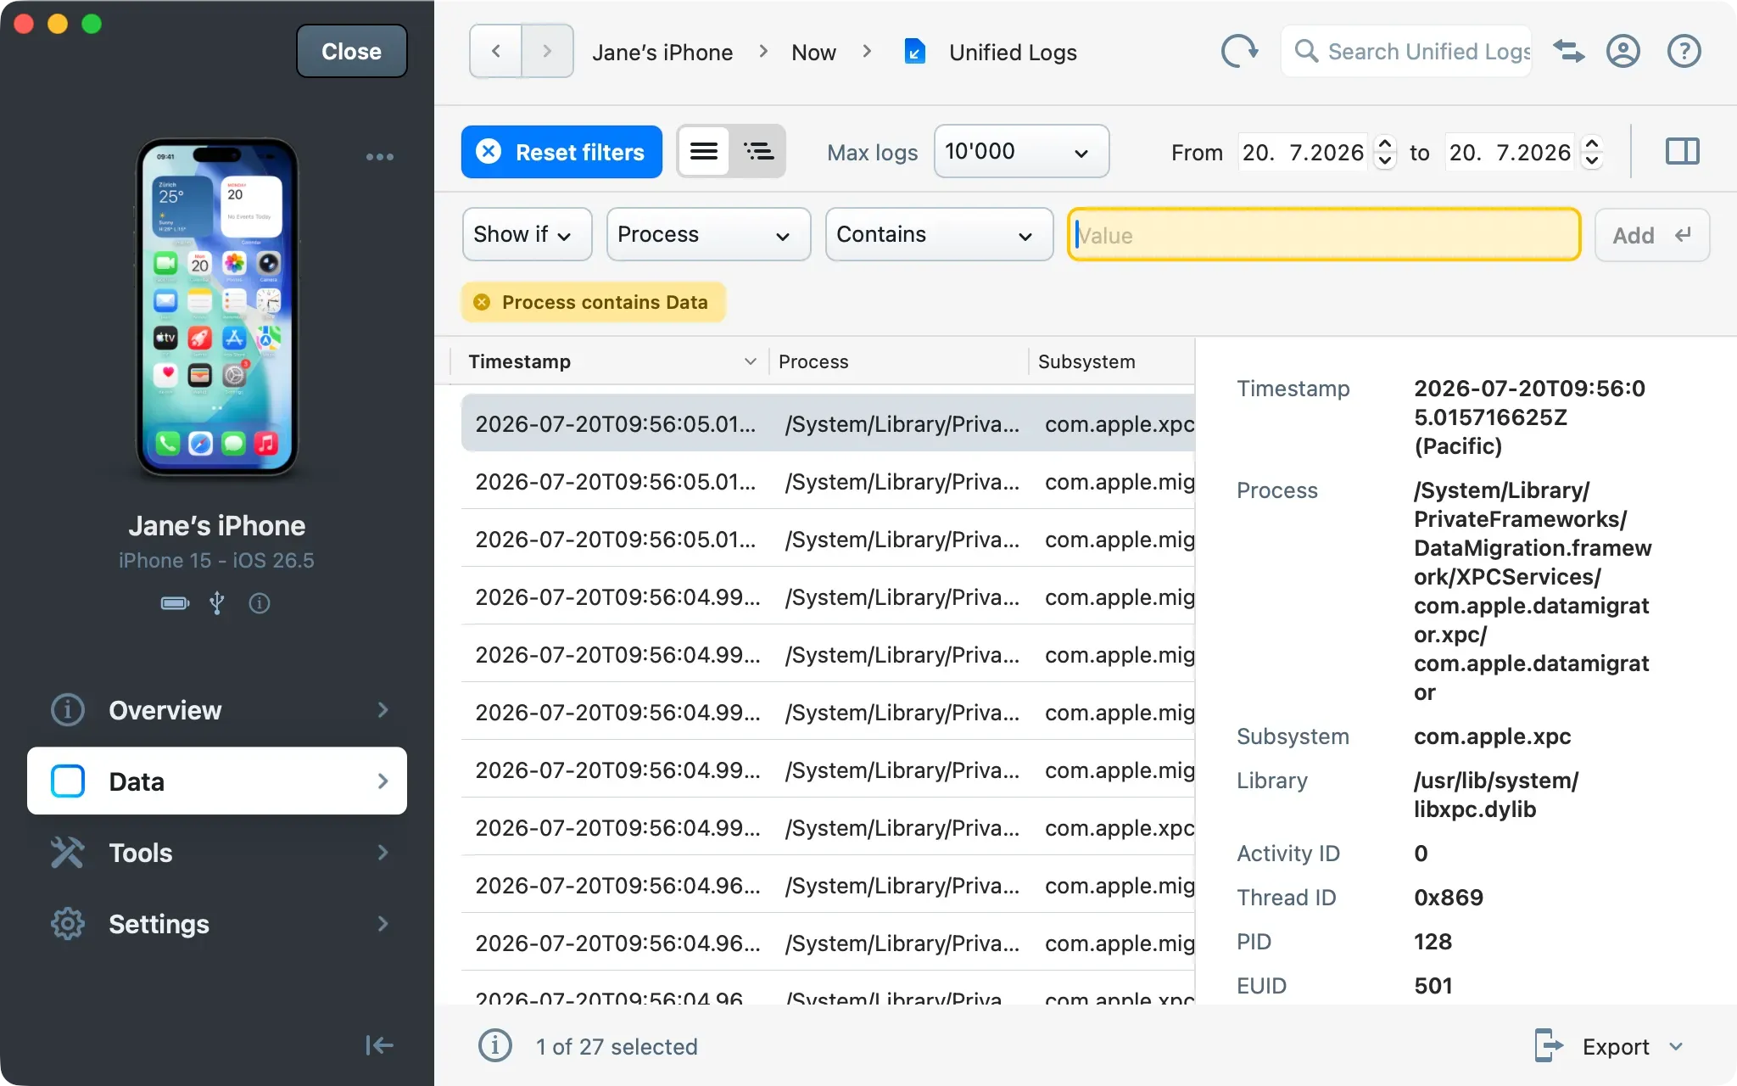
Task: Expand the Tools section chevron
Action: coord(383,853)
